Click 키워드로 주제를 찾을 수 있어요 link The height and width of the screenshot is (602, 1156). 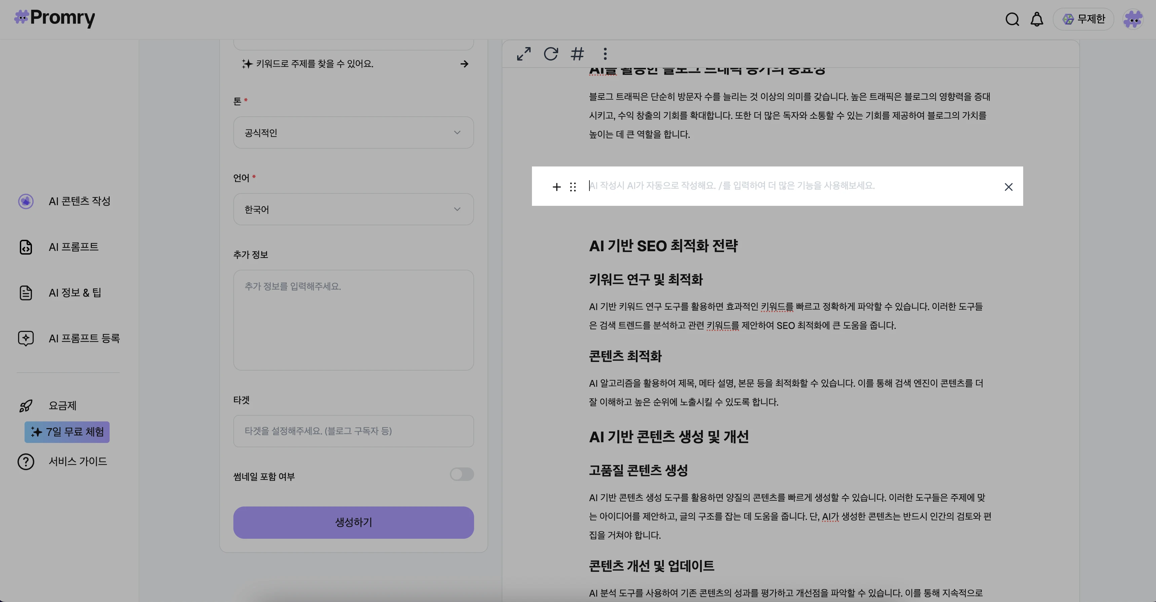click(315, 64)
